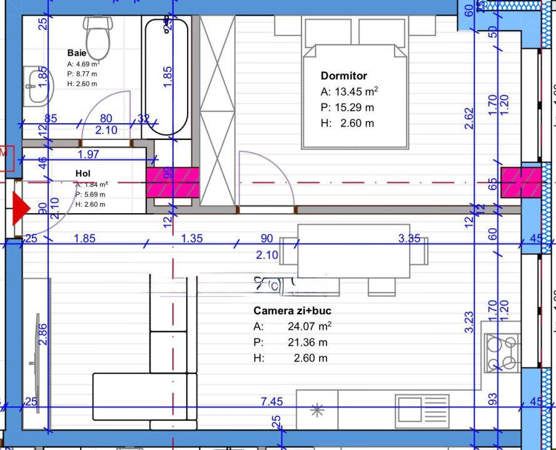Click the 24.07 m² area value
Image resolution: width=556 pixels, height=450 pixels.
pyautogui.click(x=309, y=326)
